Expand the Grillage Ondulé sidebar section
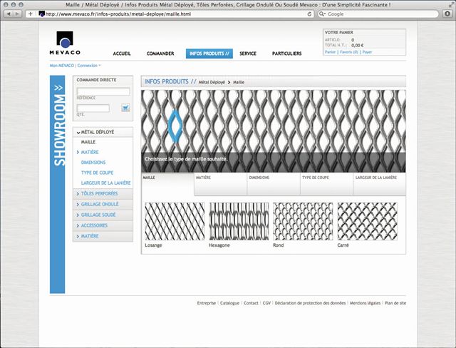The width and height of the screenshot is (456, 348). click(x=103, y=204)
